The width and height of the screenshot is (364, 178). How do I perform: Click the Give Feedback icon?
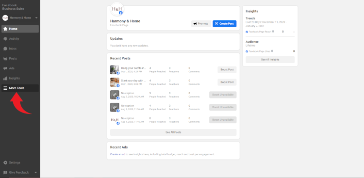(5, 173)
